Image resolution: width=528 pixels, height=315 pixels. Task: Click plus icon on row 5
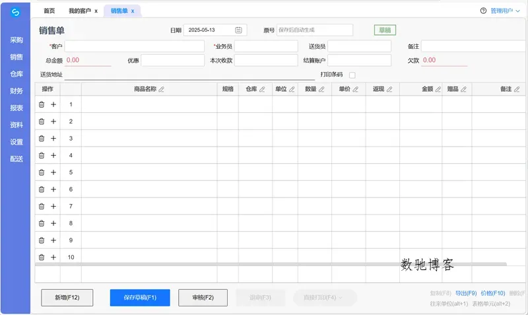(x=53, y=172)
